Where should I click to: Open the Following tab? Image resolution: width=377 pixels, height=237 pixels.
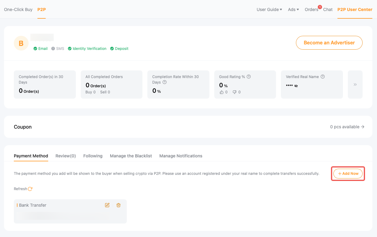pos(93,156)
